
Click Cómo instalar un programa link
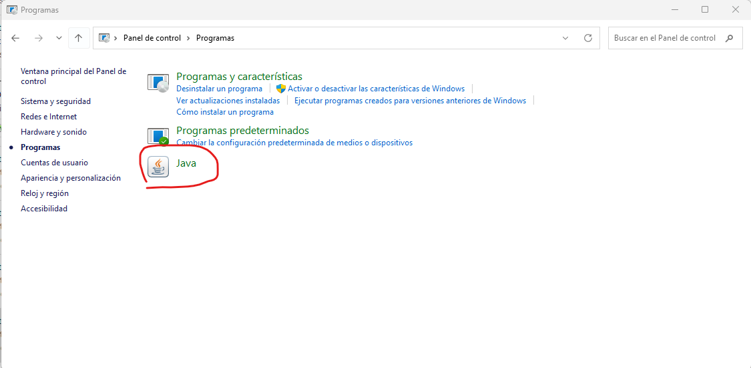click(x=225, y=112)
